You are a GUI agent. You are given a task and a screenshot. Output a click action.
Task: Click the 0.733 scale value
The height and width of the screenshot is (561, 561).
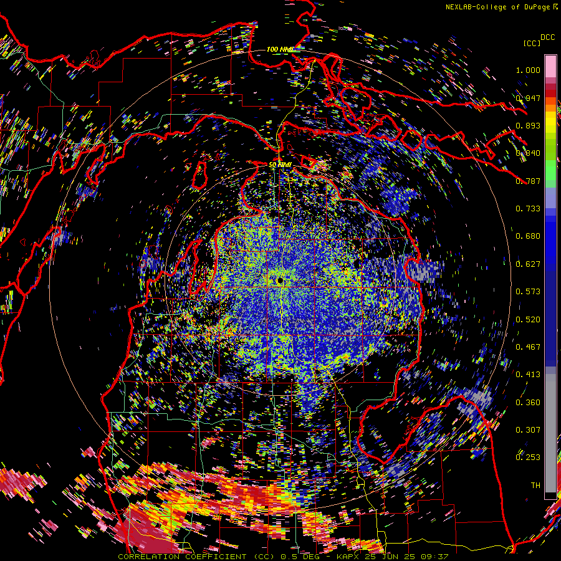(x=528, y=208)
